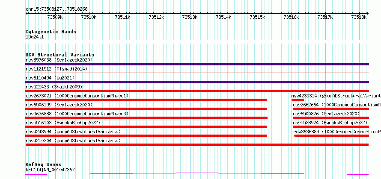Select variant label nsv6506199 (Sedlazeck2020)
Screen dimensions: 381x179
59,105
